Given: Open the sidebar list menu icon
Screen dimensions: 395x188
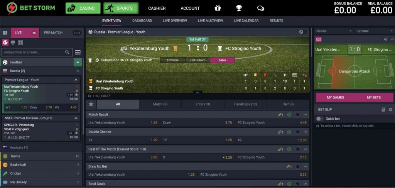Looking at the screenshot, I should click(x=78, y=52).
